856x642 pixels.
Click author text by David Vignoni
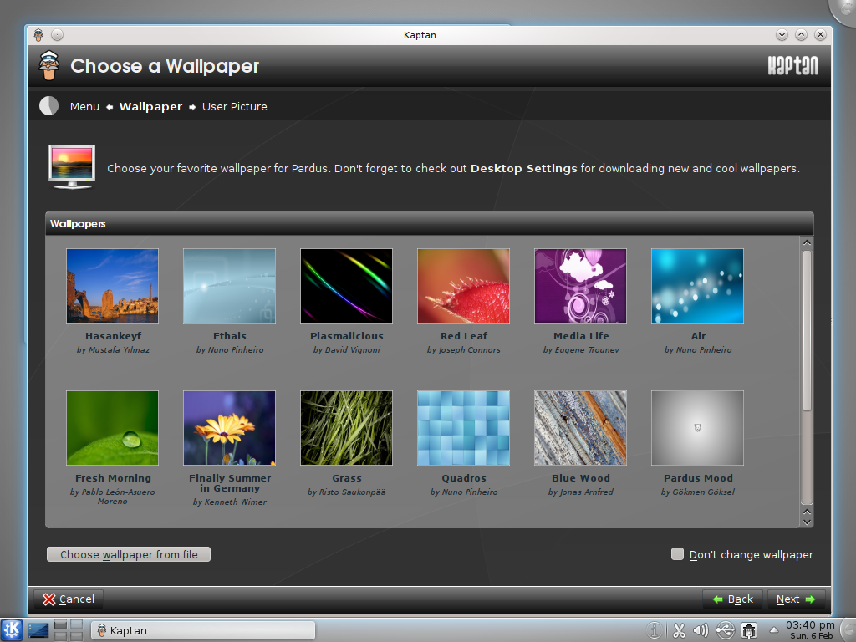pos(347,350)
